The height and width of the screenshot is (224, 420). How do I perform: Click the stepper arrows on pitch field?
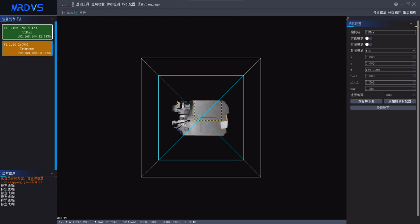coord(414,82)
